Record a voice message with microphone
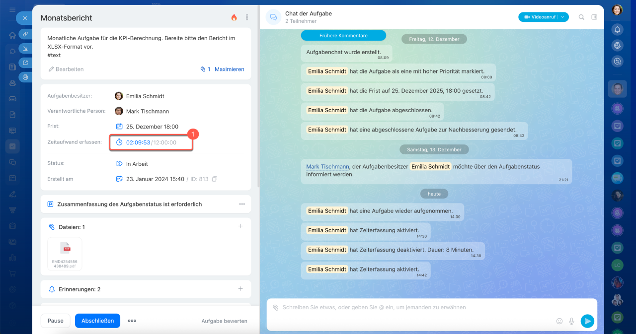This screenshot has height=334, width=636. point(571,321)
